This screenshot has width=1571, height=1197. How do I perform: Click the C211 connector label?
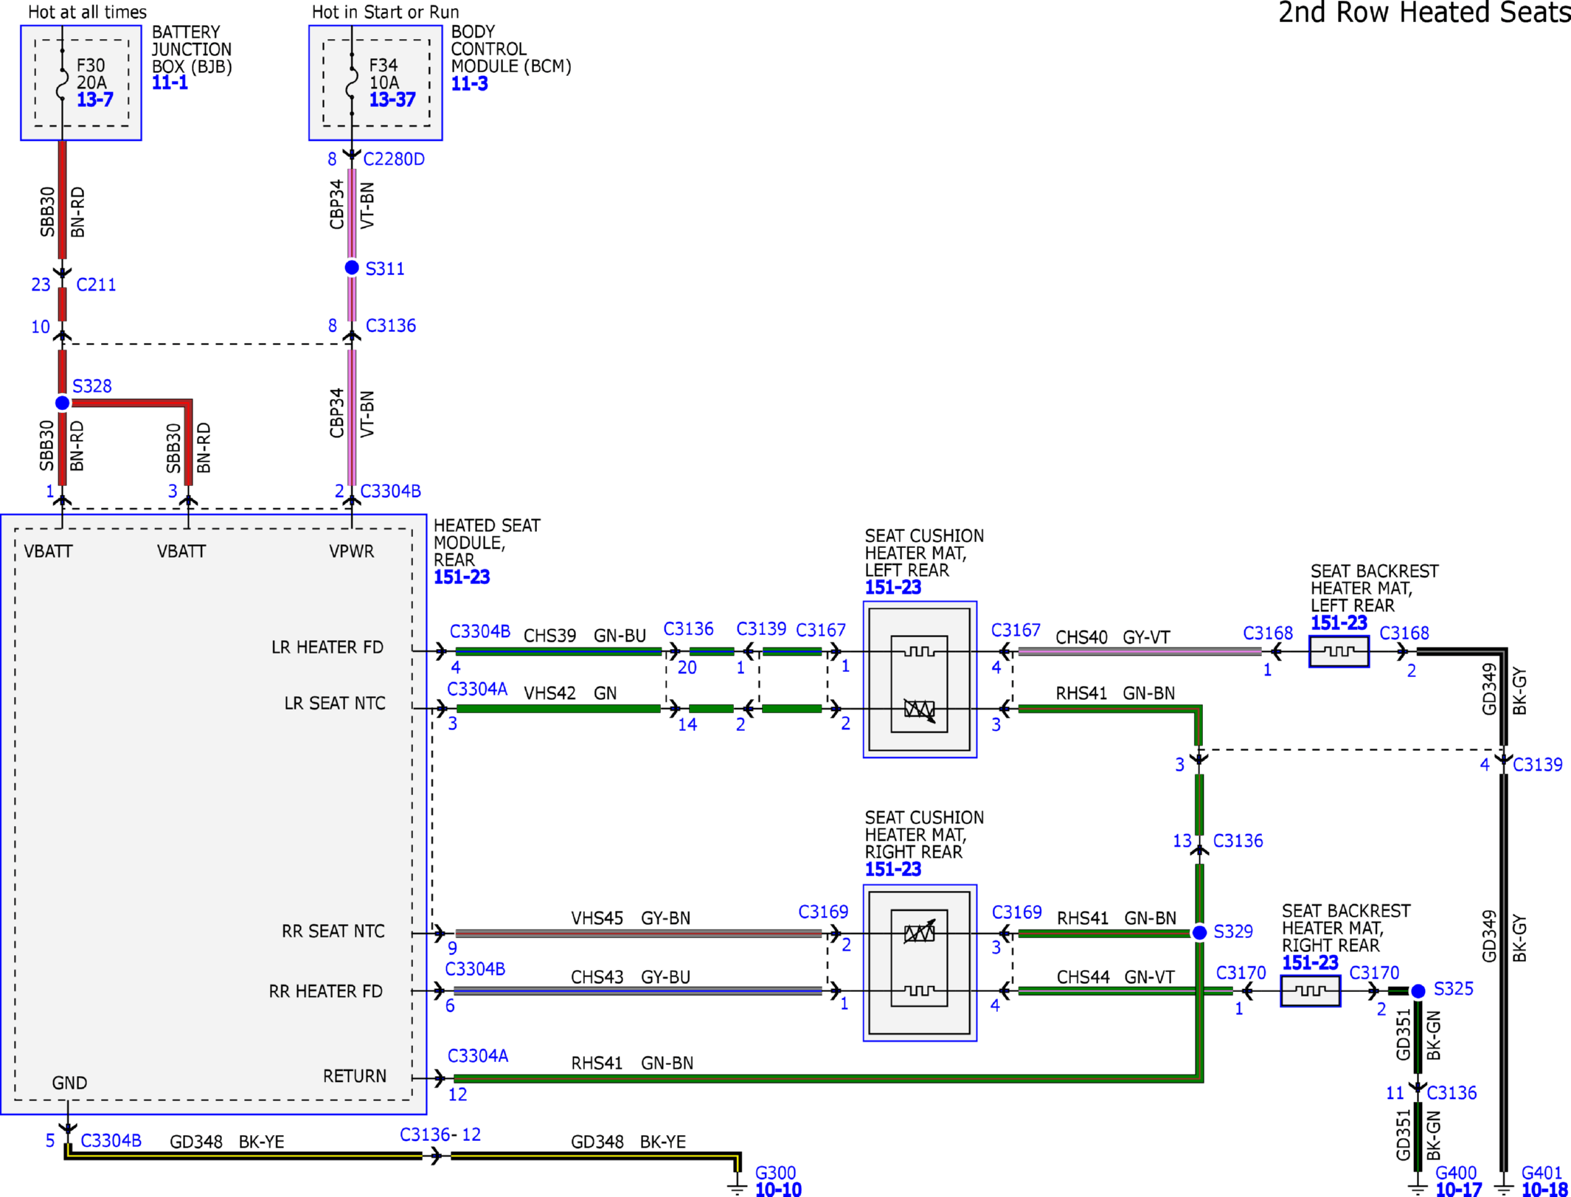[x=96, y=285]
